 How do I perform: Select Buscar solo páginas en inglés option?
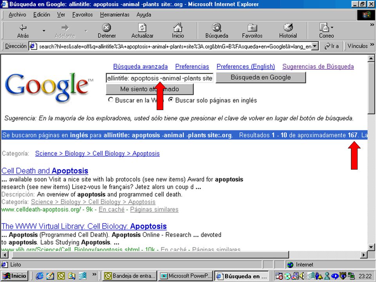(171, 99)
